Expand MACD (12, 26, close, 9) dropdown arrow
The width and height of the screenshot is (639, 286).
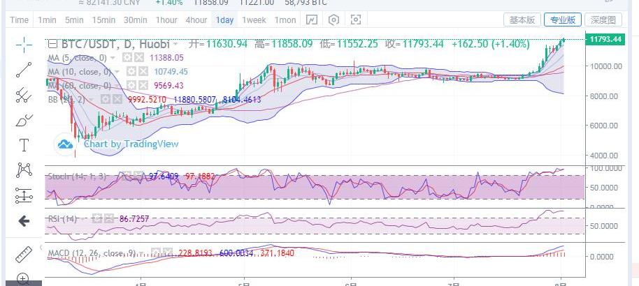(141, 253)
